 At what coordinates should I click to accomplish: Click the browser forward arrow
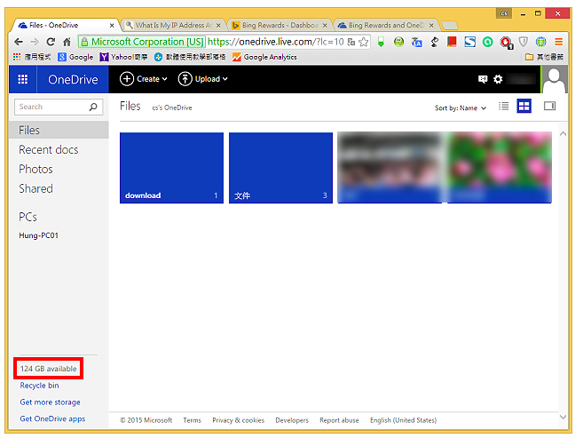[35, 42]
